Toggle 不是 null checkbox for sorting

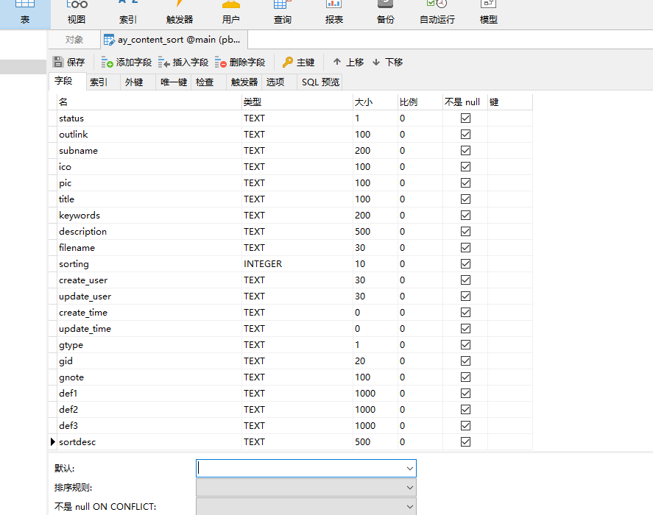pos(465,264)
